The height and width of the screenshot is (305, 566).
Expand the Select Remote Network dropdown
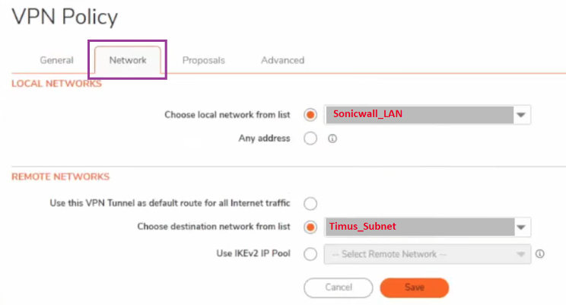pos(520,254)
